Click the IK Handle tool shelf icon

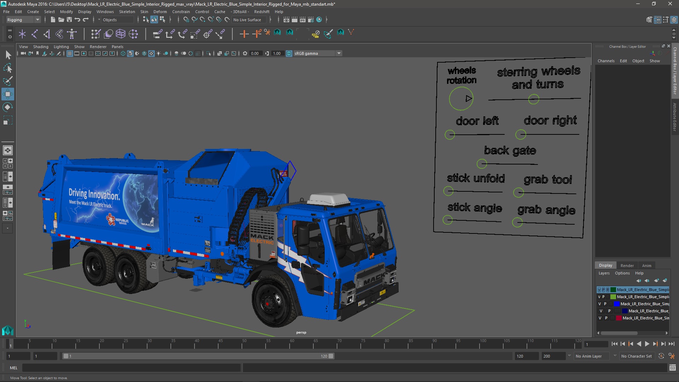pos(47,34)
